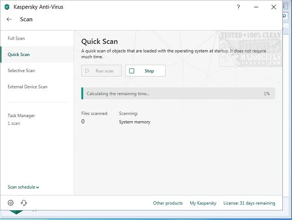Click the files scanned count 0
This screenshot has width=292, height=220.
[83, 122]
